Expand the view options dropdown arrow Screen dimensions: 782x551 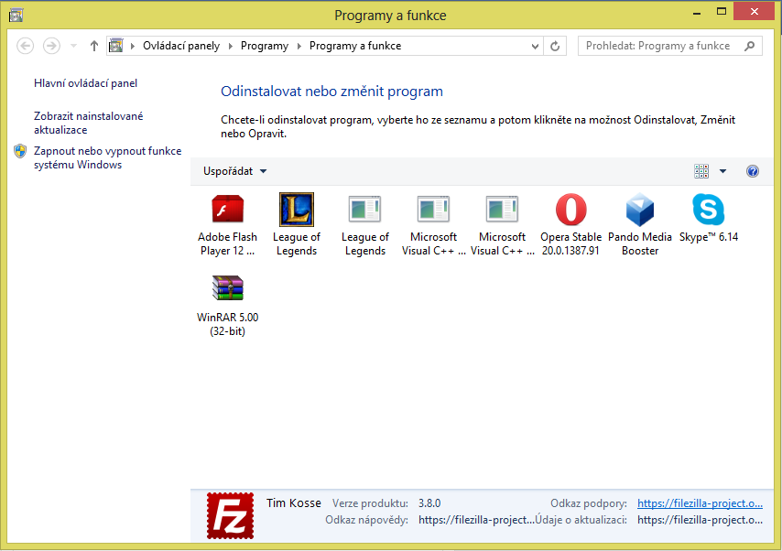point(722,171)
